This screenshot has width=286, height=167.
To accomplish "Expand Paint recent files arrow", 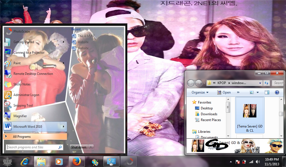I will [x=63, y=63].
